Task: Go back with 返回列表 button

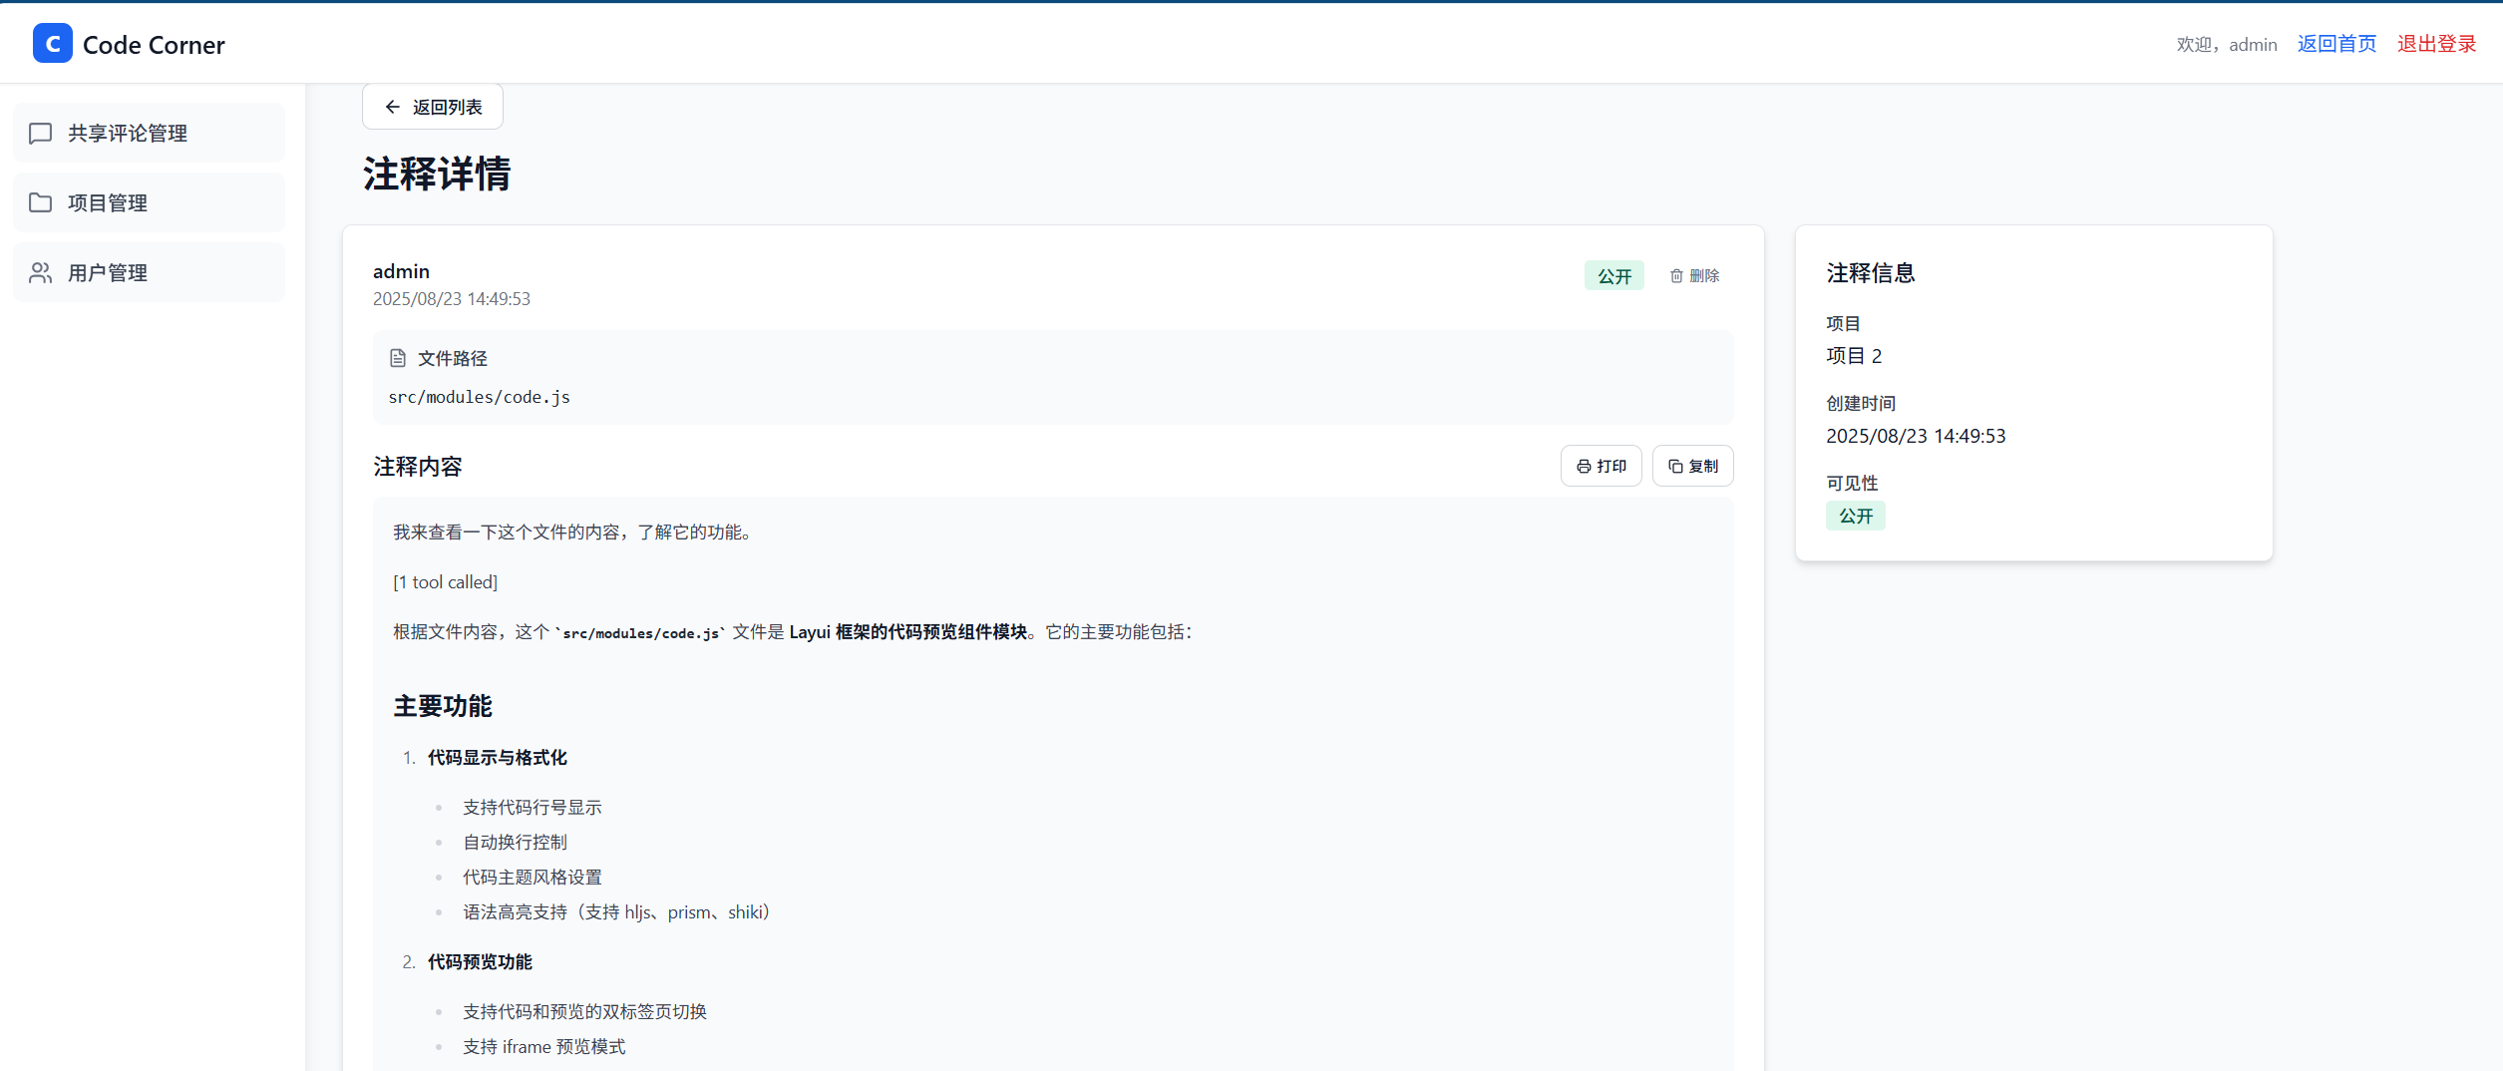Action: [433, 107]
